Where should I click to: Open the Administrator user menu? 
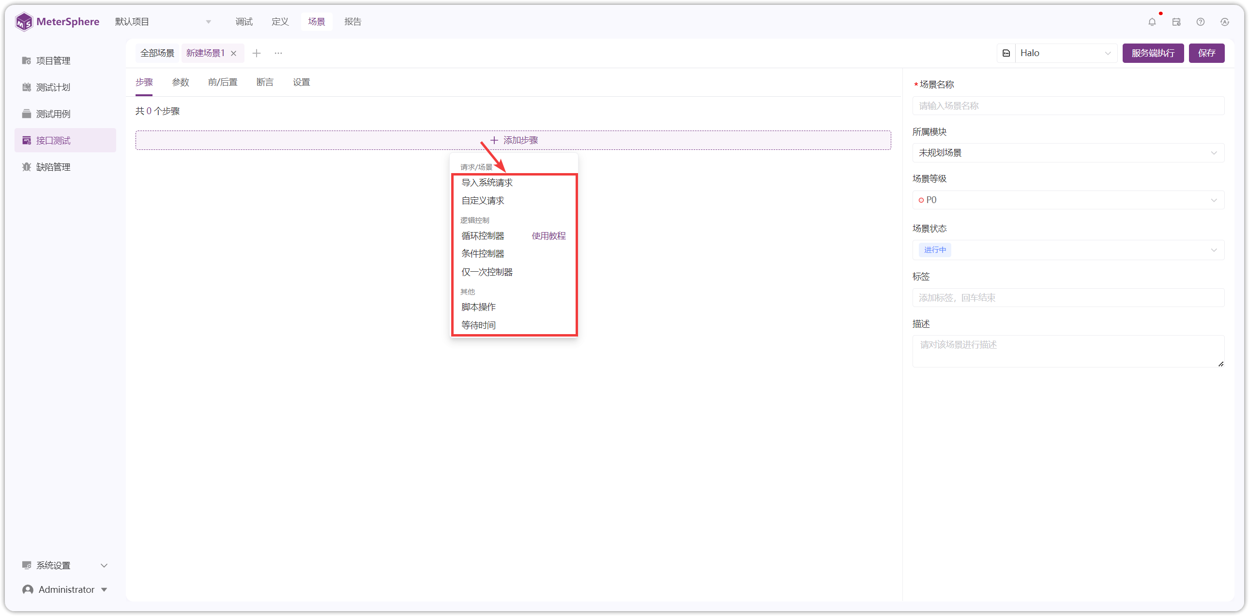click(x=65, y=589)
